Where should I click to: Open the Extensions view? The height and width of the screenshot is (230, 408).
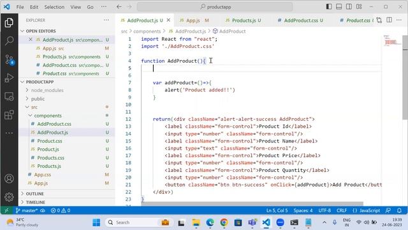pyautogui.click(x=9, y=115)
